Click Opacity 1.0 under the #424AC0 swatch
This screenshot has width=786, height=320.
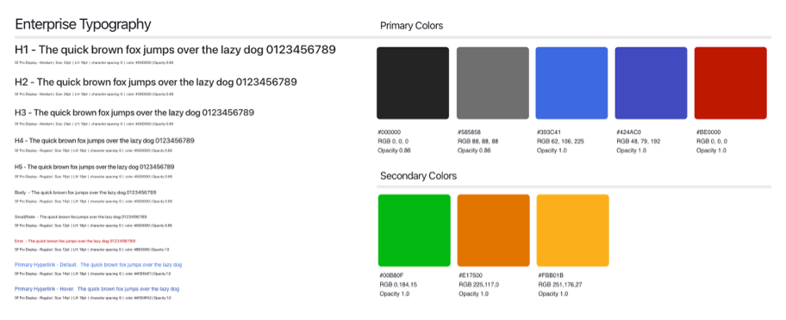point(631,151)
